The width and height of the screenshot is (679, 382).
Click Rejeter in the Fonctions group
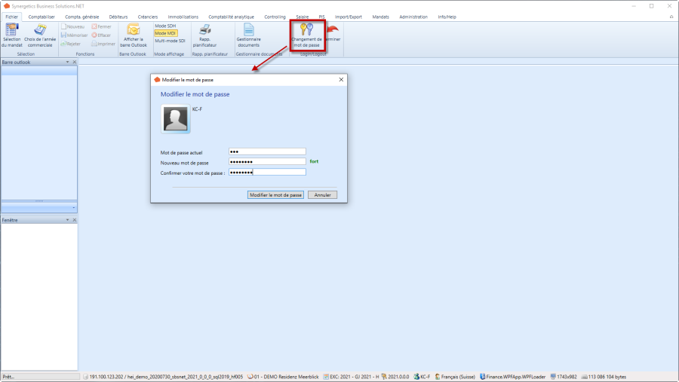[71, 44]
